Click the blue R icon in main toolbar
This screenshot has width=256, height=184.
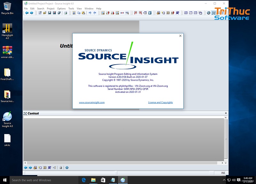coord(178,13)
